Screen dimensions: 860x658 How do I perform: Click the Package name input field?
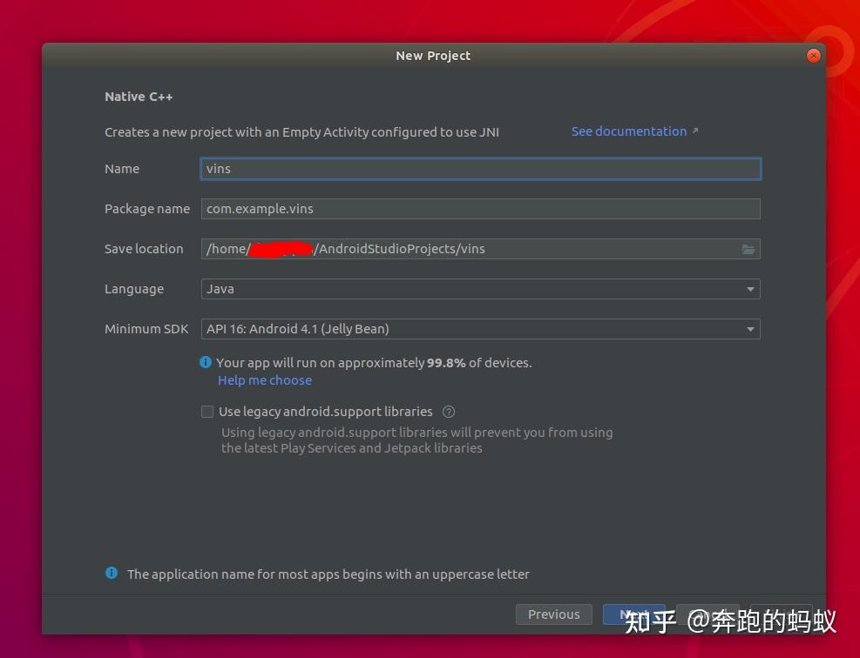[x=480, y=209]
